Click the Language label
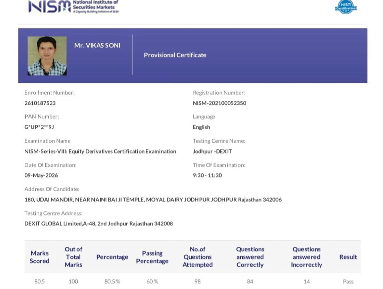This screenshot has width=383, height=289. [204, 117]
